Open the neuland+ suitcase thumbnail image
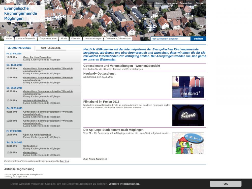The width and height of the screenshot is (252, 189). [x=188, y=87]
